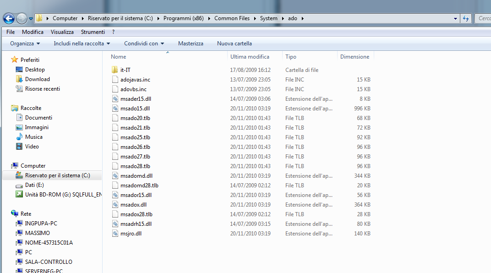Screen dimensions: 491x273
Task: Select adojavas.inc file icon
Action: tap(115, 80)
